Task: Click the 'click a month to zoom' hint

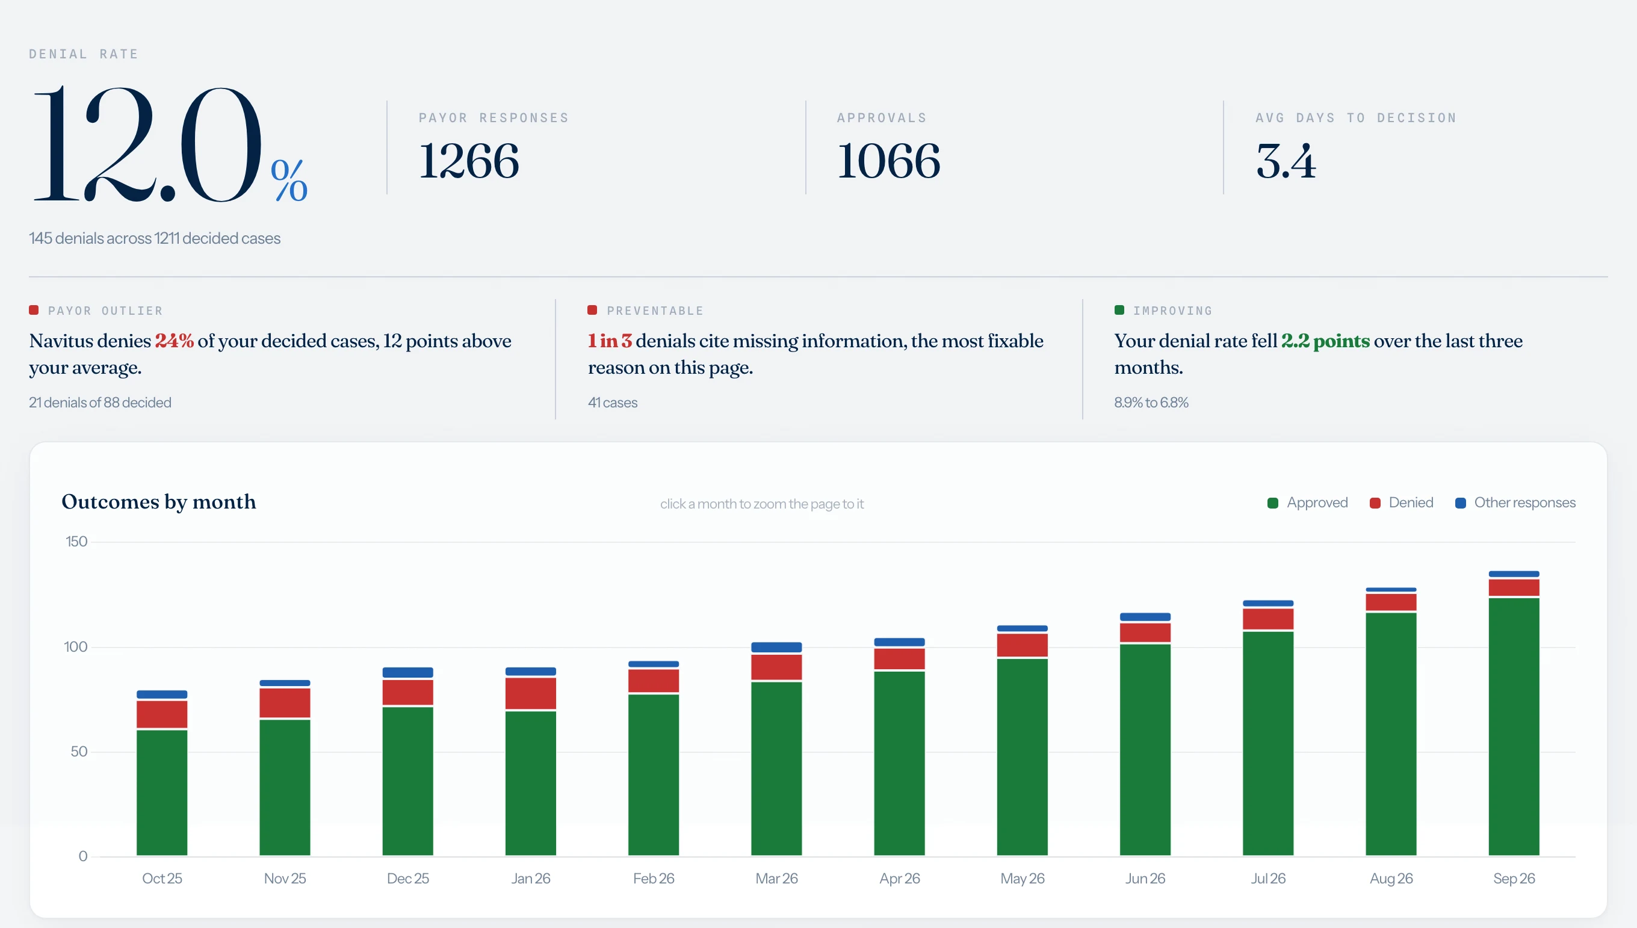Action: click(x=762, y=504)
